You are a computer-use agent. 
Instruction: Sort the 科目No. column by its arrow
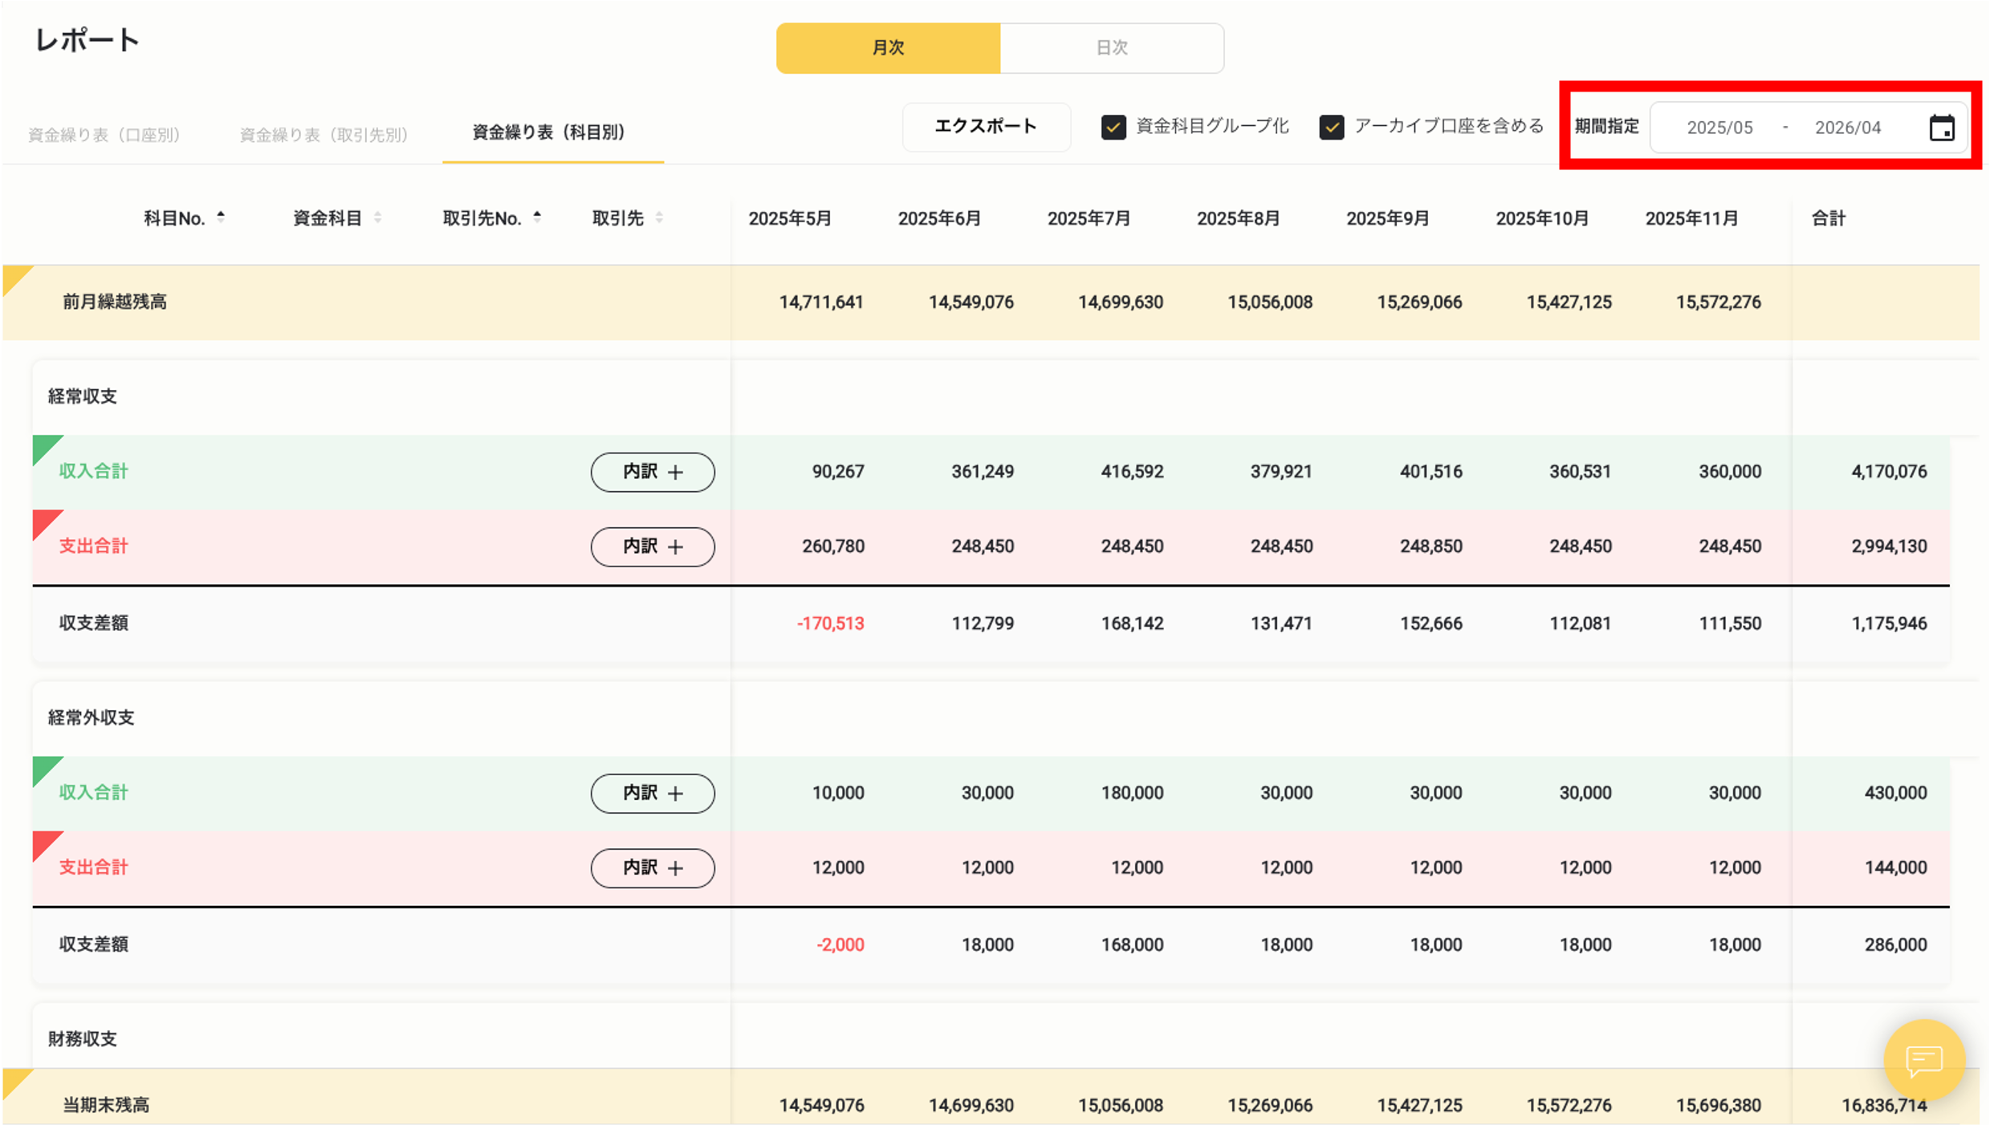coord(219,215)
